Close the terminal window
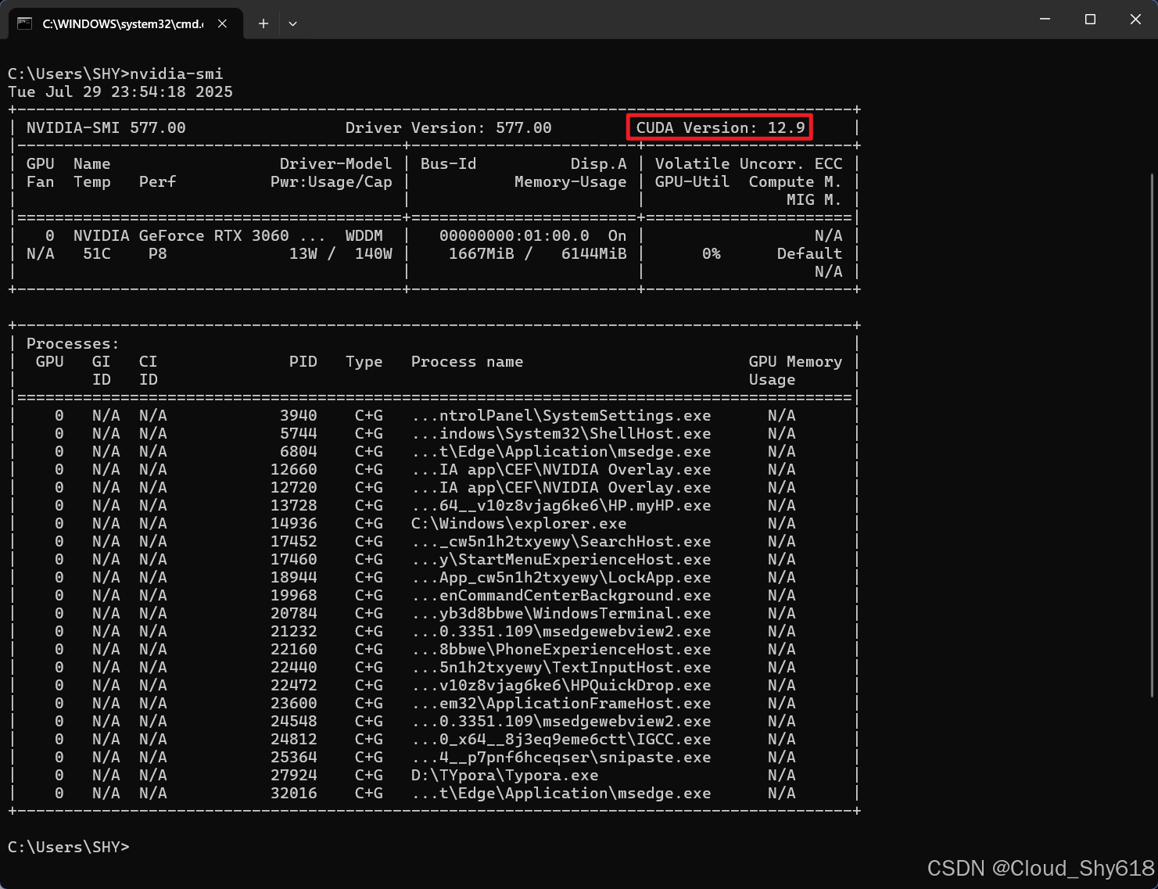This screenshot has height=889, width=1158. [1135, 19]
